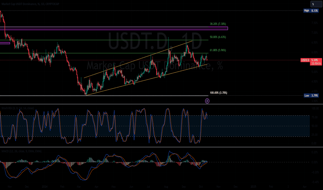The width and height of the screenshot is (323, 190).
Task: Select the 100.00% (3.78%) Fibonacci label
Action: point(218,93)
